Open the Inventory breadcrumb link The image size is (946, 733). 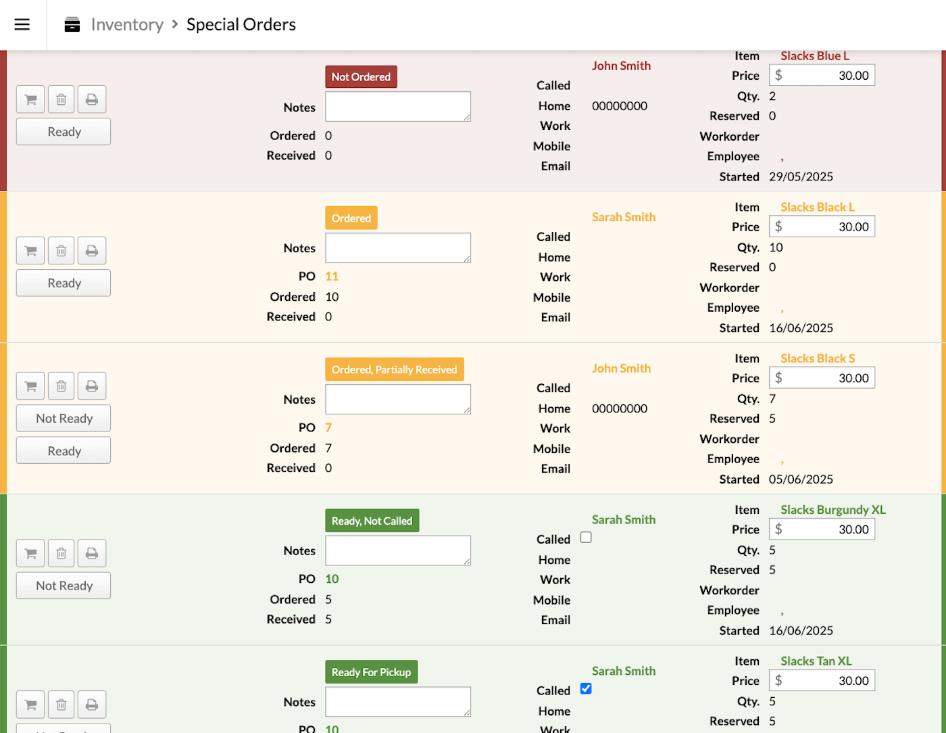127,24
